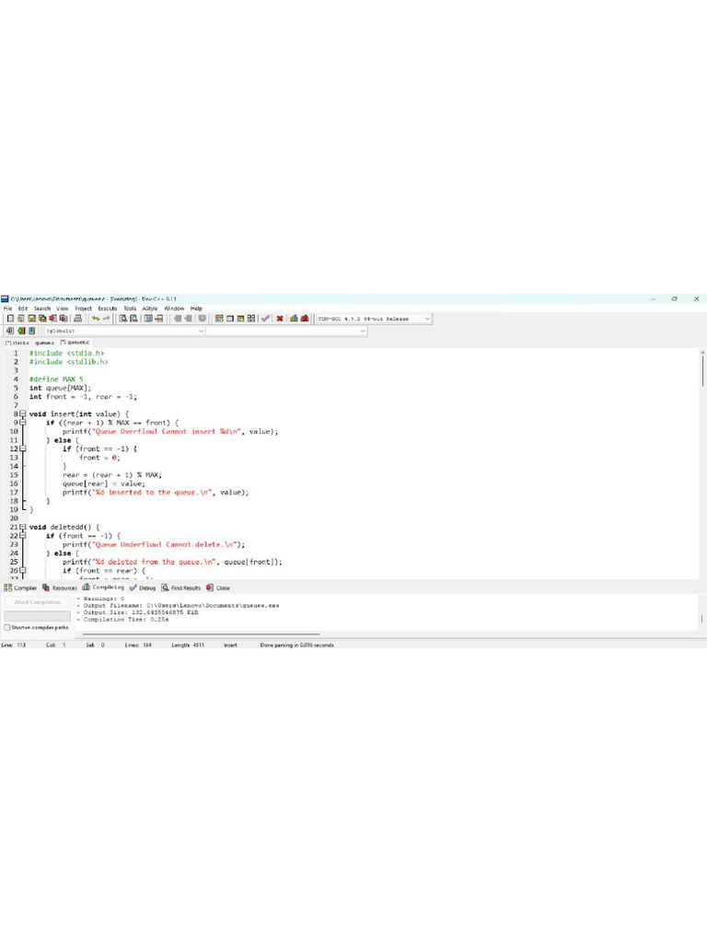This screenshot has width=707, height=943.
Task: Switch to the stack.c editor tab
Action: pyautogui.click(x=17, y=342)
